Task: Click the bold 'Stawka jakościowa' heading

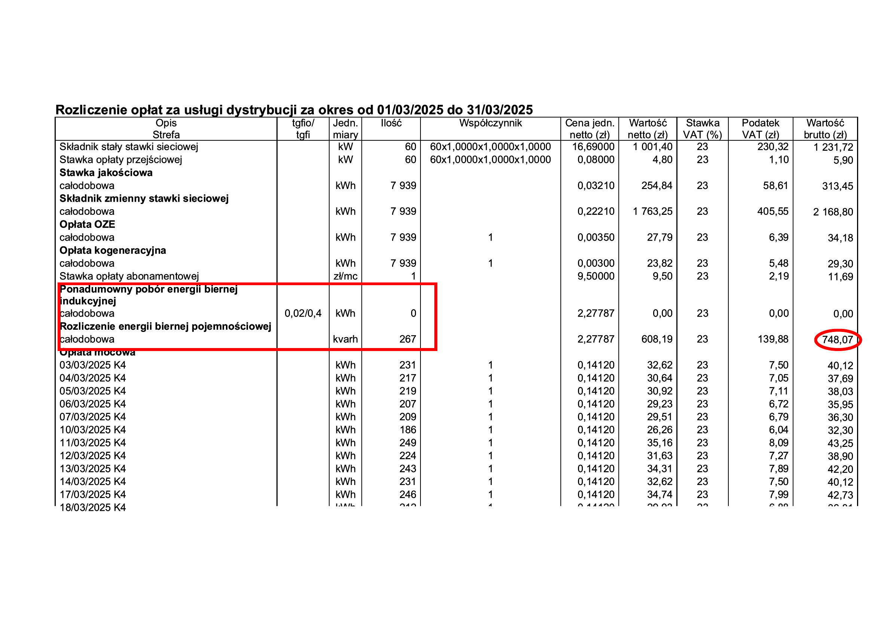Action: [x=106, y=173]
